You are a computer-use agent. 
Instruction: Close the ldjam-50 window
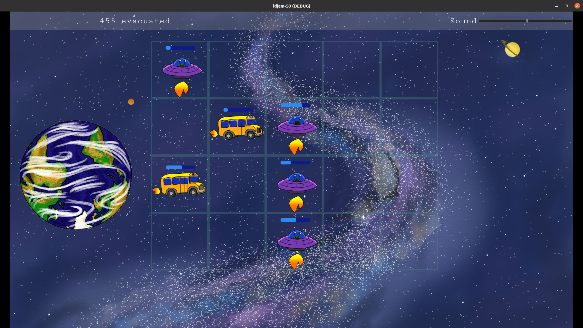(x=577, y=6)
